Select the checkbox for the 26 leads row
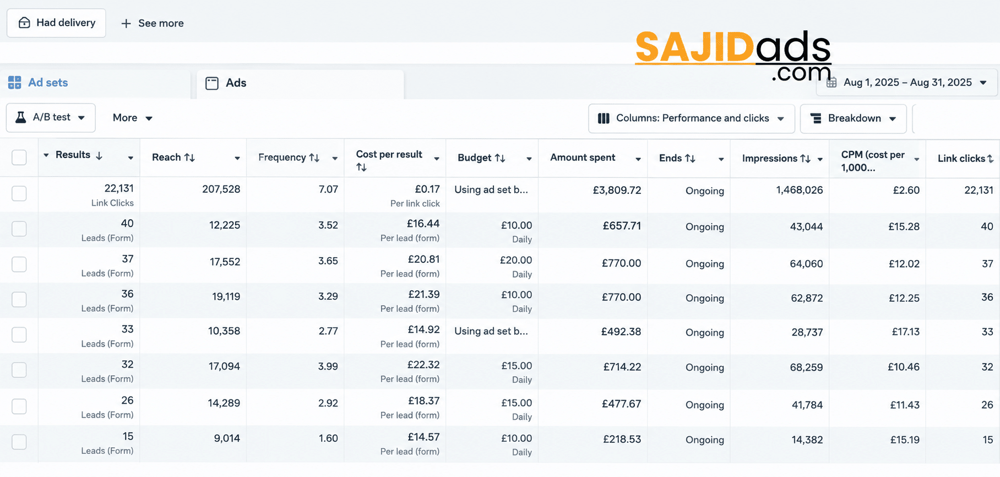 [19, 406]
